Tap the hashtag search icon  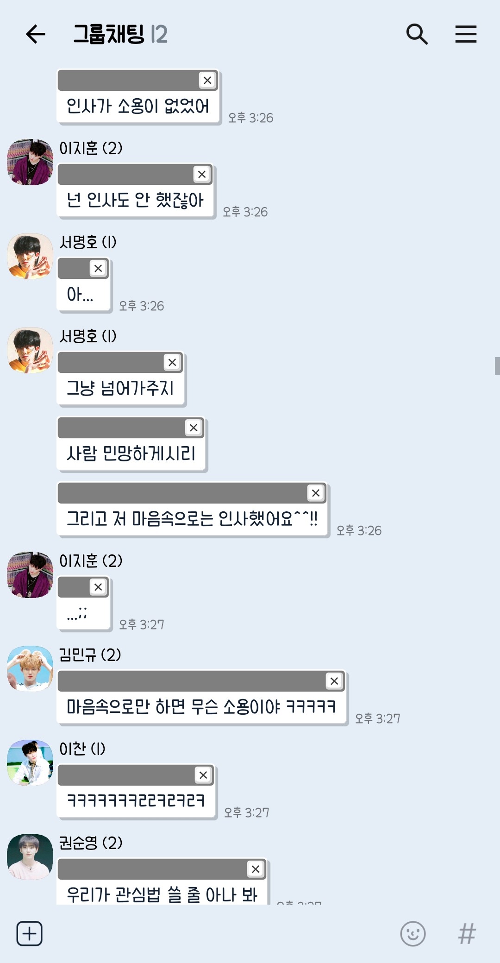coord(467,933)
